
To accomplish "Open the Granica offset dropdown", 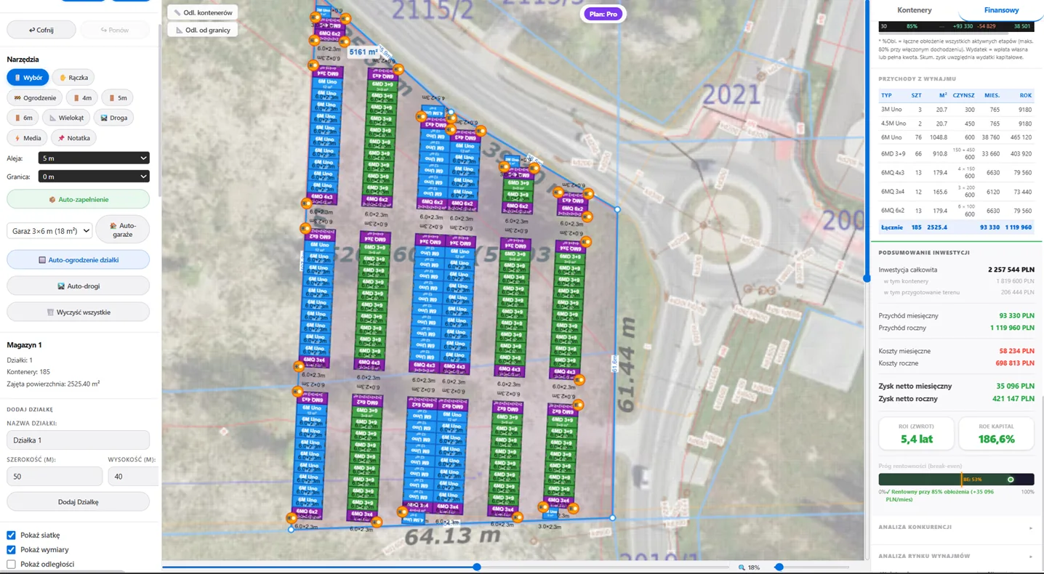I will click(x=94, y=177).
